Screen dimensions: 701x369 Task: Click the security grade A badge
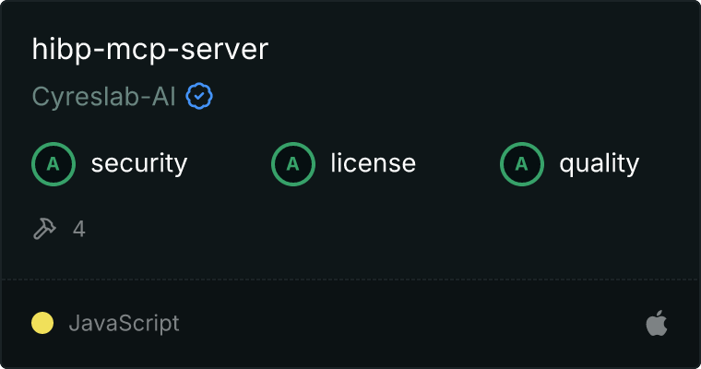(x=53, y=164)
